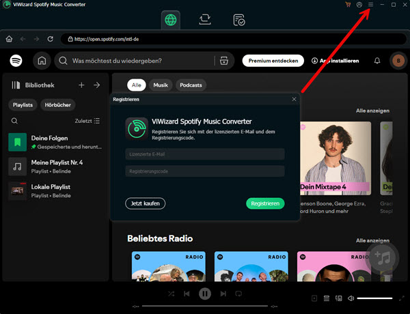Toggle repeat mode in player

coord(238,294)
